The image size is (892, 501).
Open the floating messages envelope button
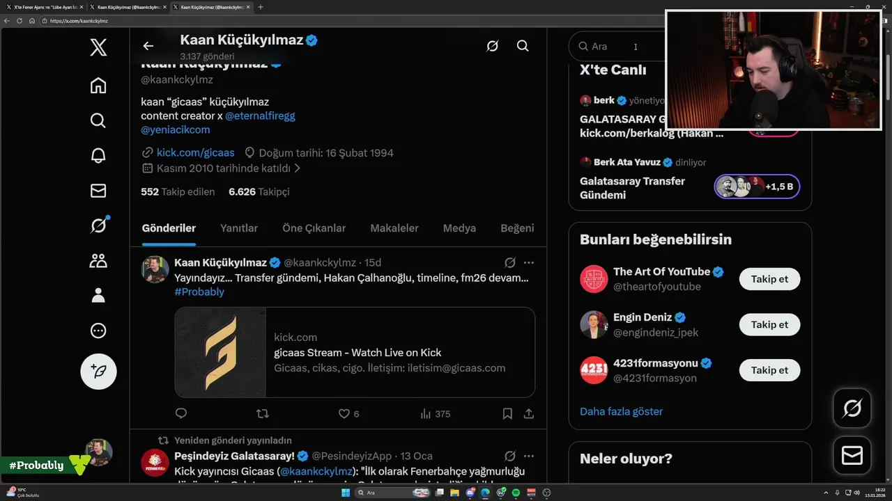click(852, 456)
